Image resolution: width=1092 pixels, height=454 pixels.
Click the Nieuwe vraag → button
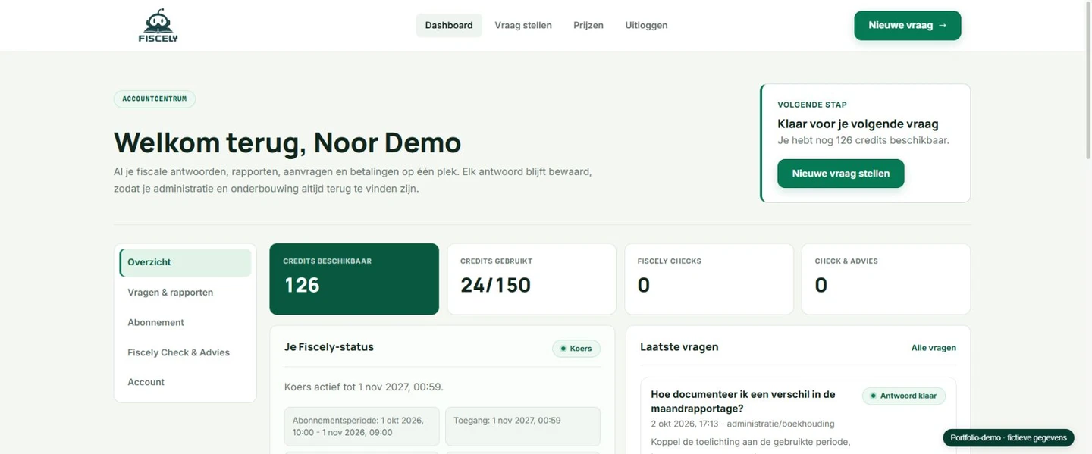pyautogui.click(x=908, y=25)
